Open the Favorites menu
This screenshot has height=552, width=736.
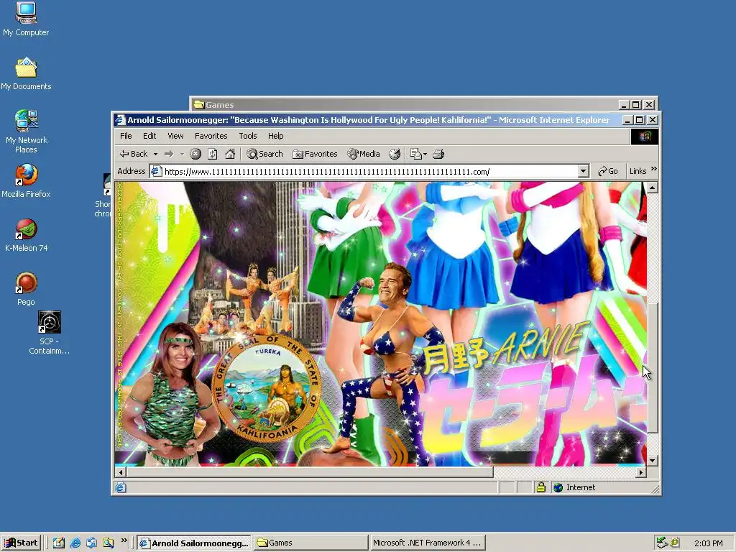click(211, 136)
